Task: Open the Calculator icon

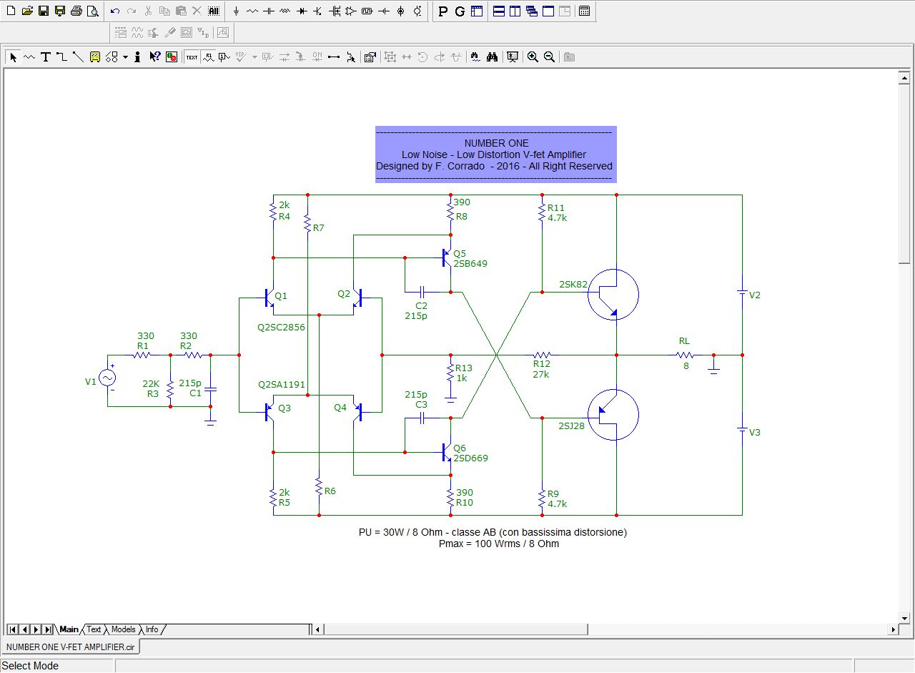Action: (x=584, y=11)
